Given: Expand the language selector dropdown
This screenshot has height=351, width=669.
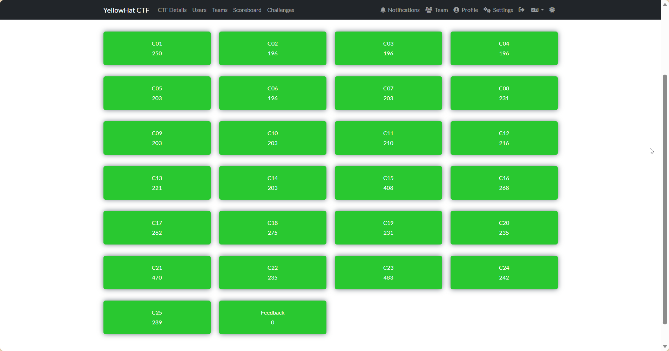Looking at the screenshot, I should (x=537, y=10).
